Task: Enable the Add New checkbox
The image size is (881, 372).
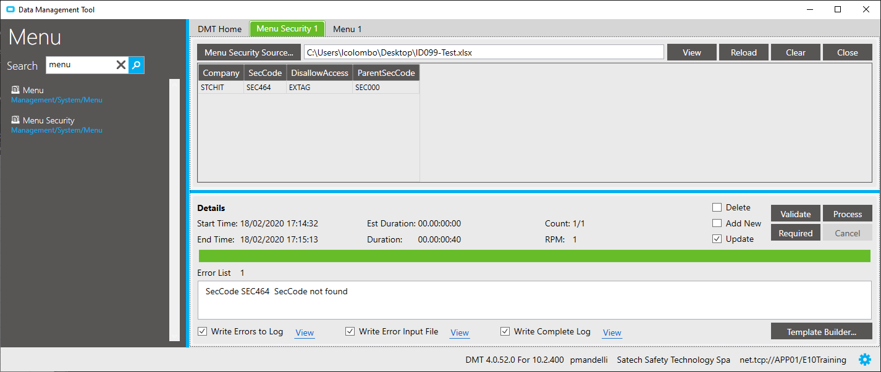Action: (717, 223)
